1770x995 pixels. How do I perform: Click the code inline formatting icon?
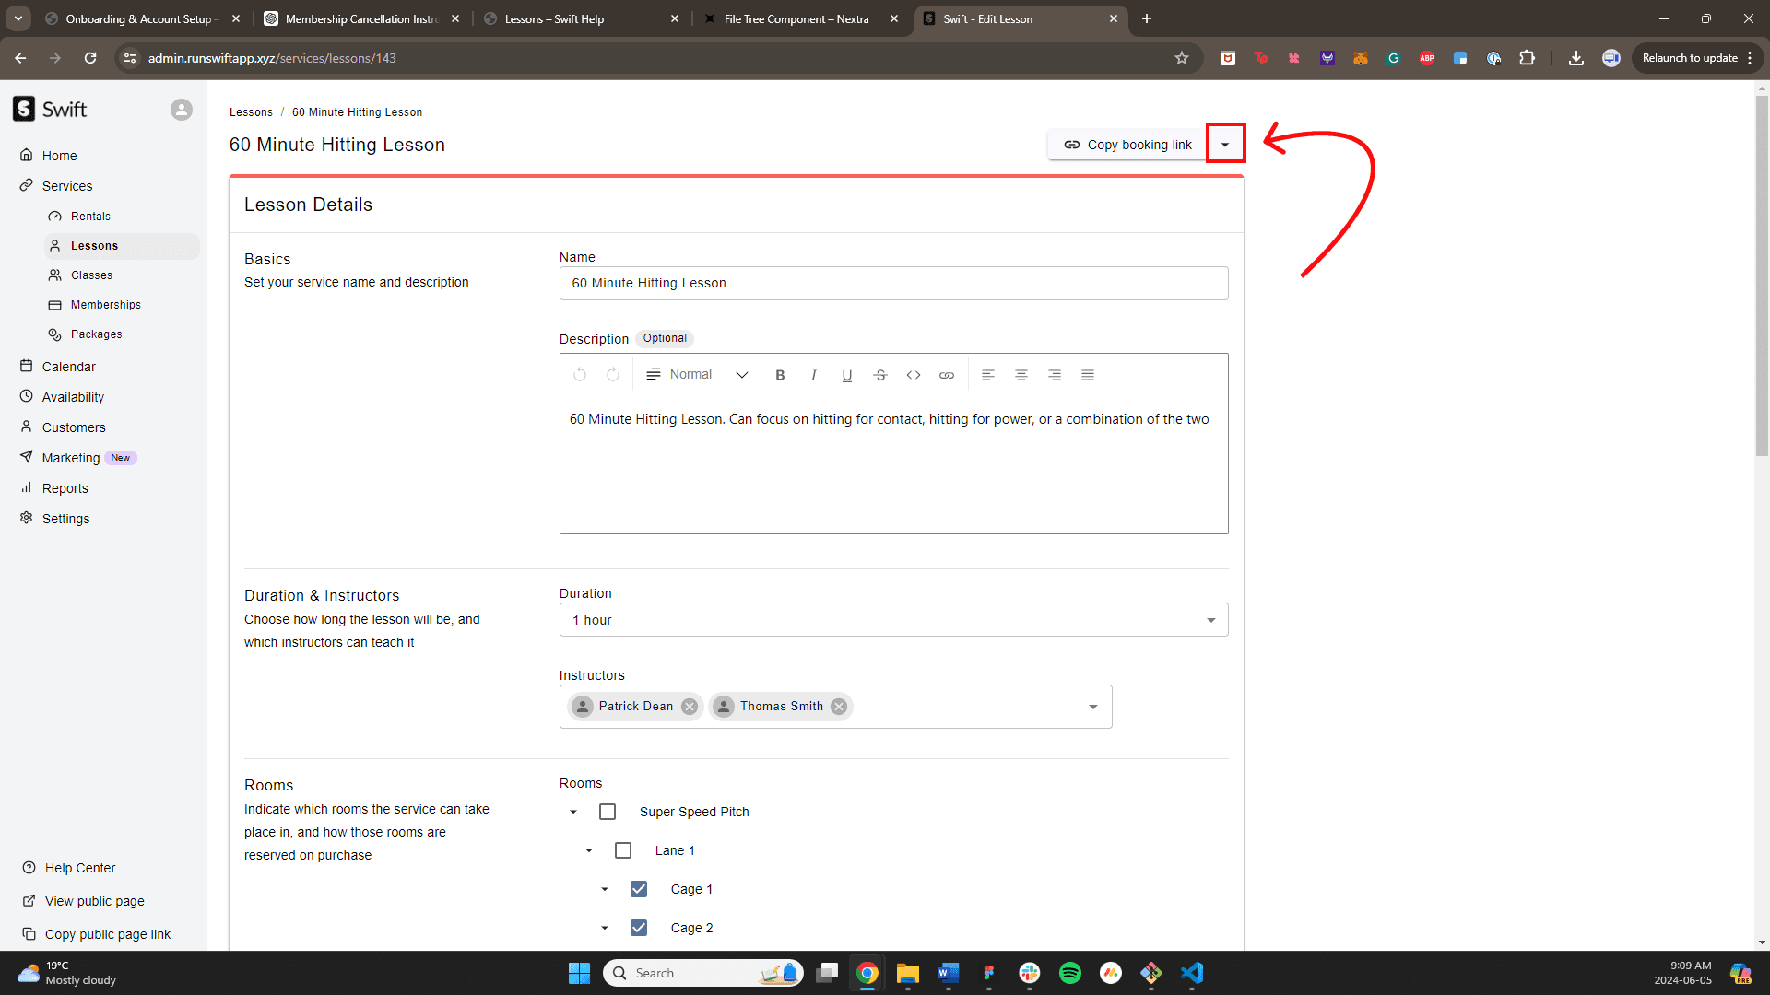913,374
